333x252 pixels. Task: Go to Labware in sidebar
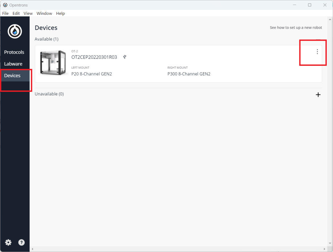13,64
